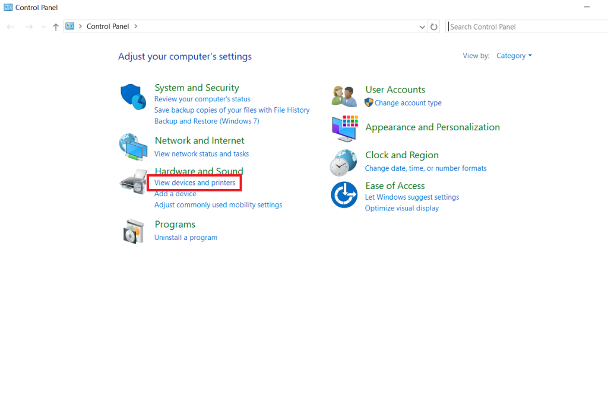The width and height of the screenshot is (608, 416).
Task: Expand chevron before Control Panel breadcrumb
Action: [80, 26]
